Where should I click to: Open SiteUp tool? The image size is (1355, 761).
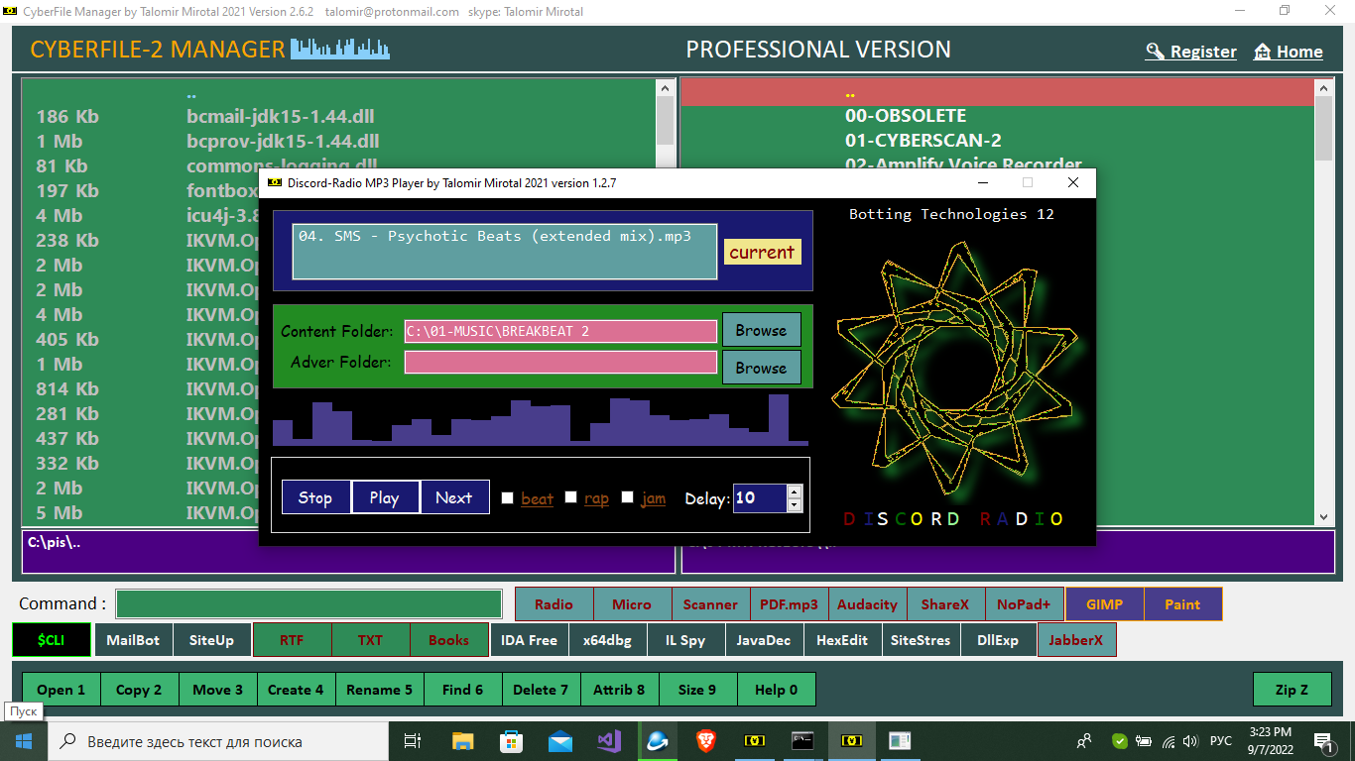pos(211,640)
